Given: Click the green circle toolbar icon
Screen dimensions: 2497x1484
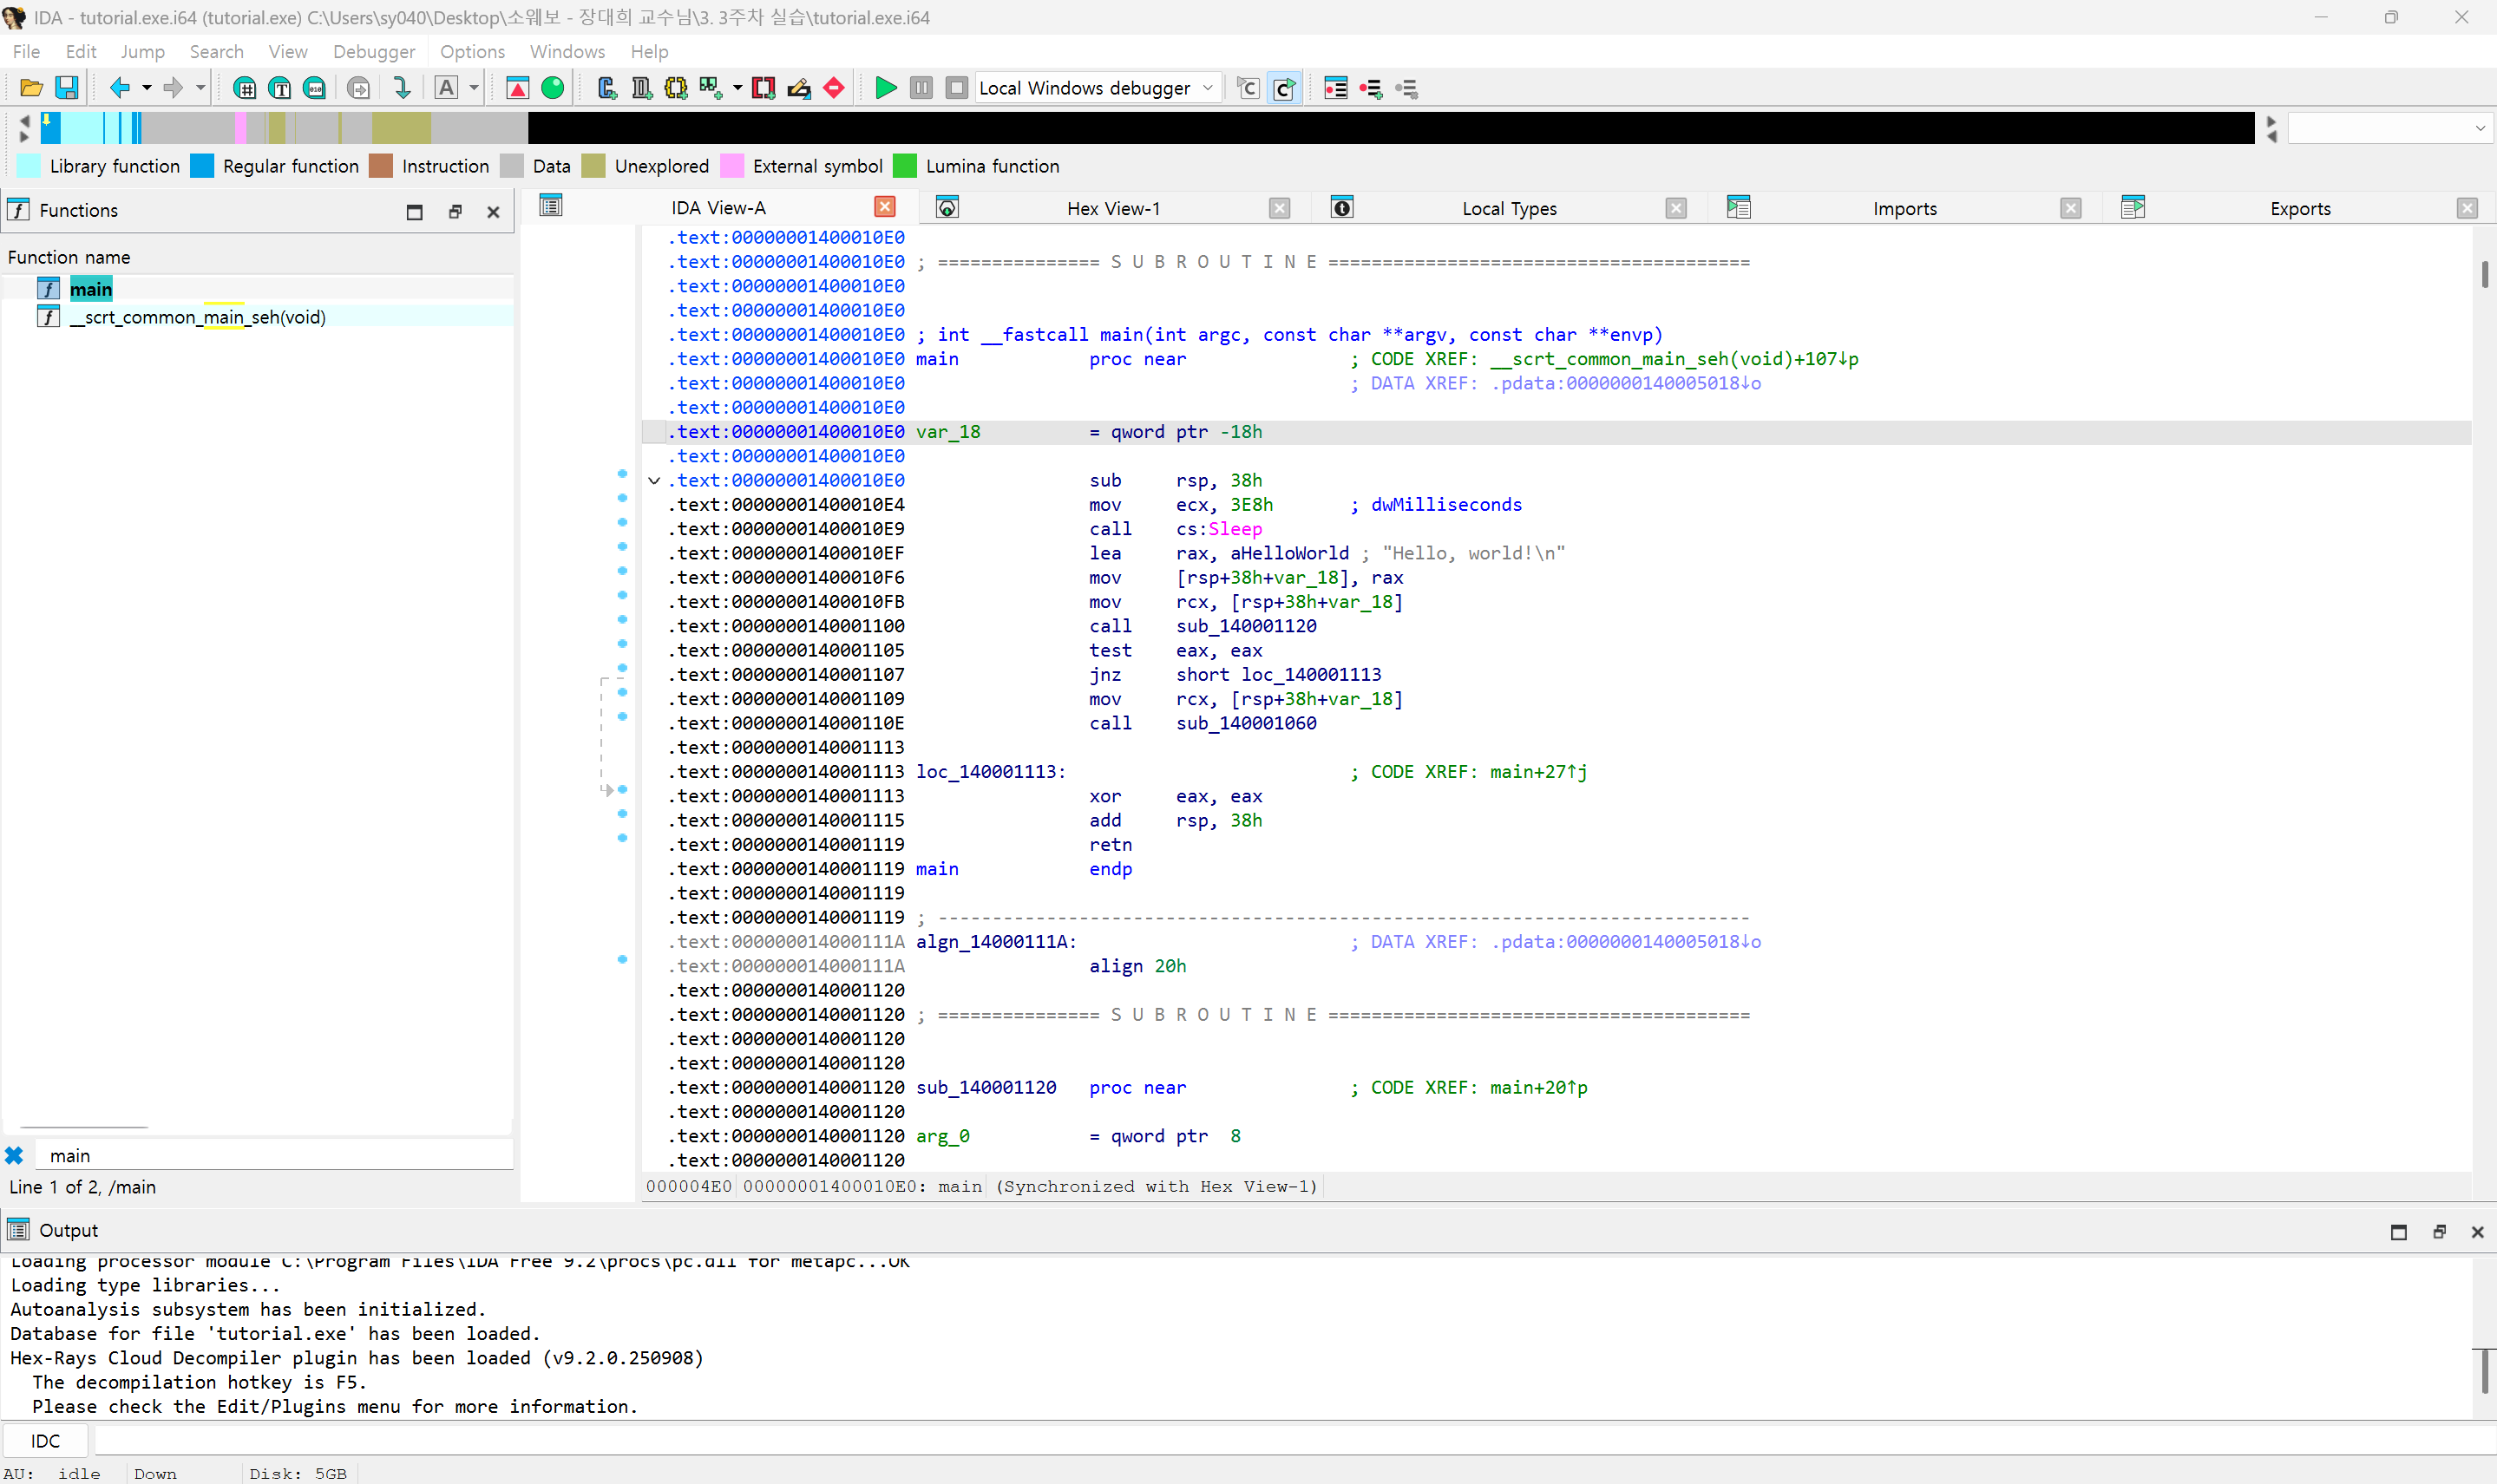Looking at the screenshot, I should pyautogui.click(x=552, y=88).
